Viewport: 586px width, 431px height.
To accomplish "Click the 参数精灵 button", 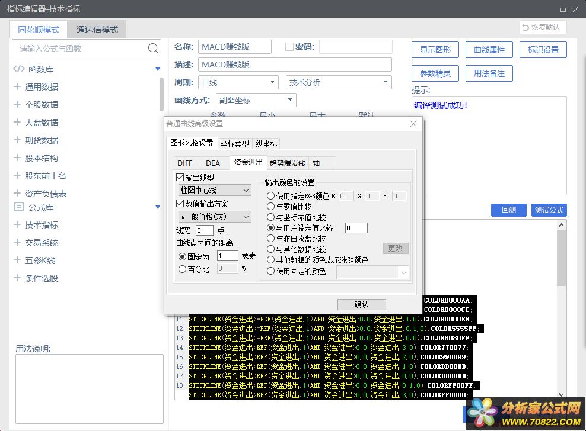I will coord(435,73).
